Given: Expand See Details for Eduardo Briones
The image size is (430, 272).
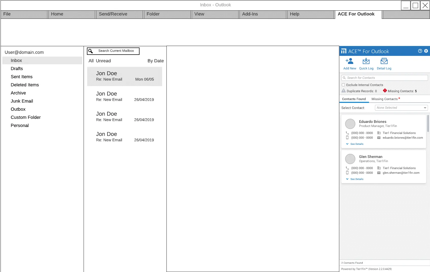Looking at the screenshot, I should [x=355, y=144].
